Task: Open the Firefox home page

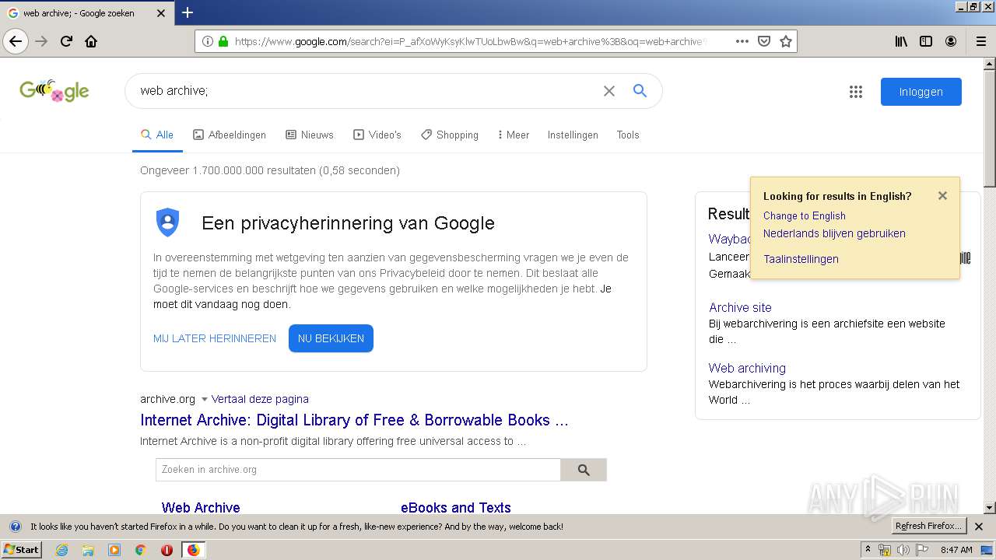Action: (x=91, y=41)
